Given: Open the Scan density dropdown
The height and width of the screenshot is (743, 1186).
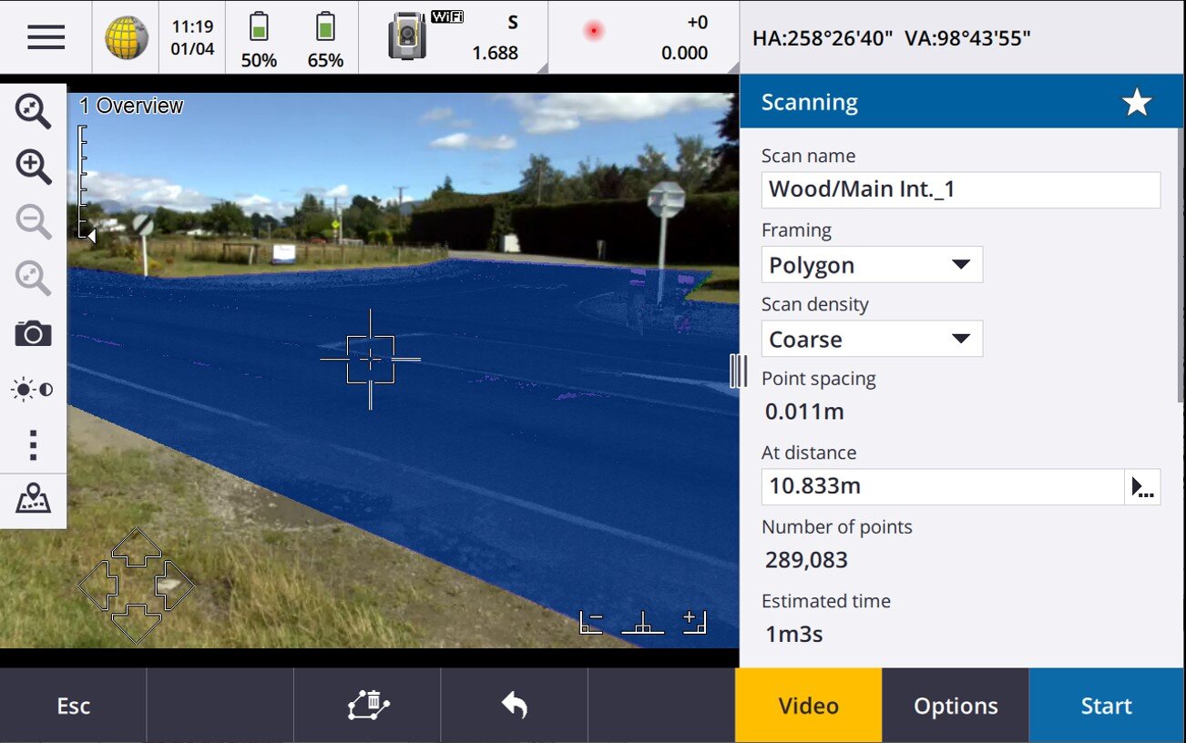Looking at the screenshot, I should [872, 339].
